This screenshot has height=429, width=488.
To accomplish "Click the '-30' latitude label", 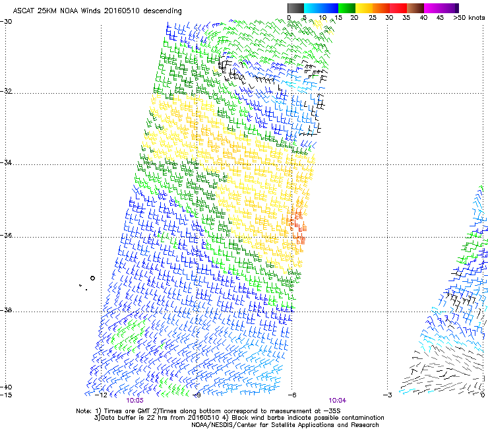I will point(6,22).
